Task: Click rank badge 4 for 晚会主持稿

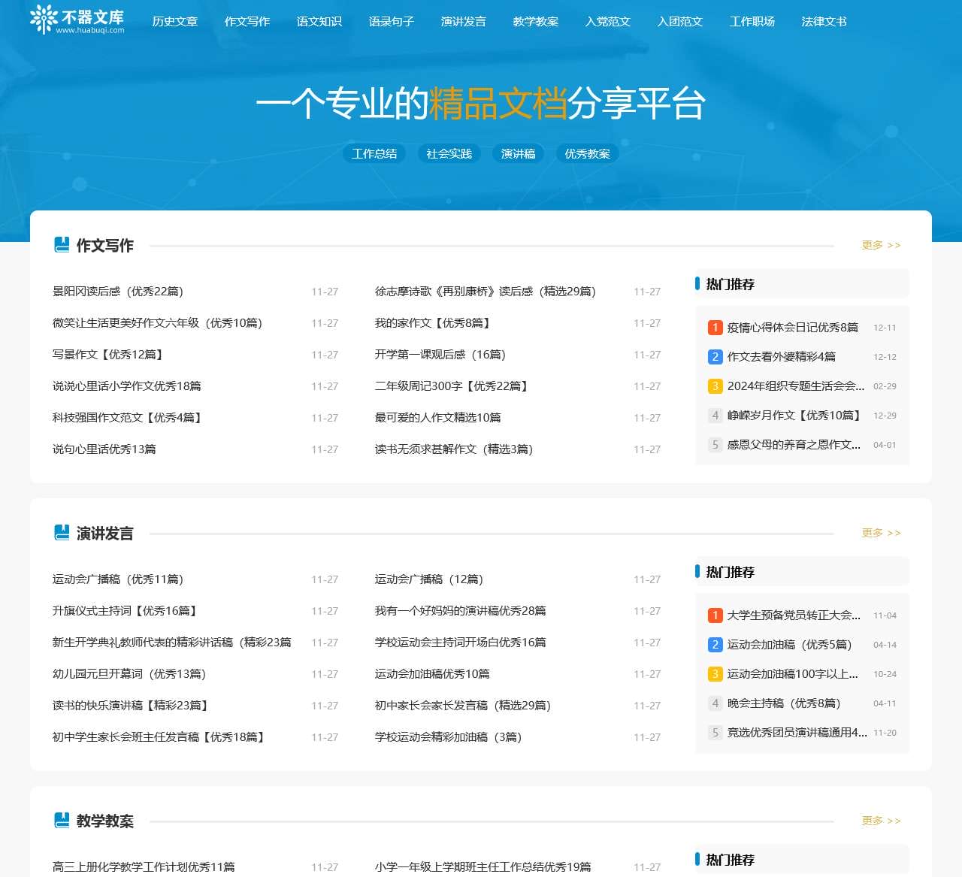Action: point(715,703)
